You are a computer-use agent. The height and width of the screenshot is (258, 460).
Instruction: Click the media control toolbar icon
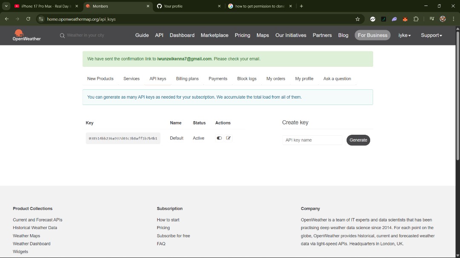pyautogui.click(x=432, y=19)
